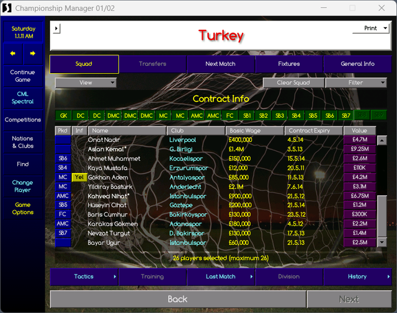Click Baris Cumhur's FC picked cell

click(x=63, y=214)
